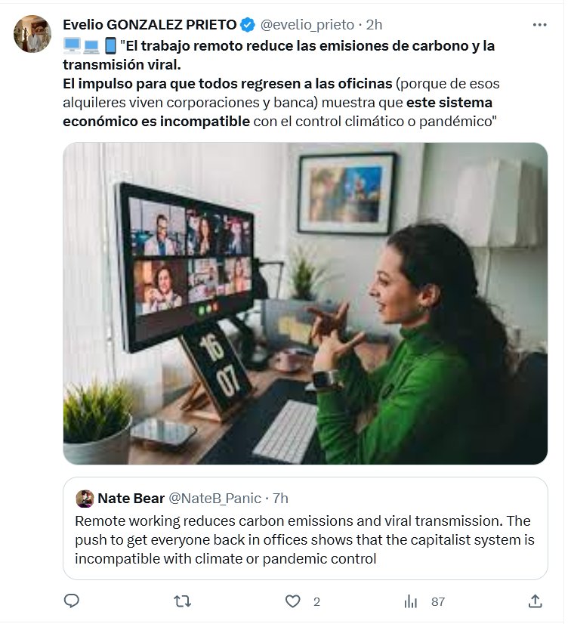Open the 2h timestamp link
This screenshot has height=624, width=571.
[x=374, y=25]
